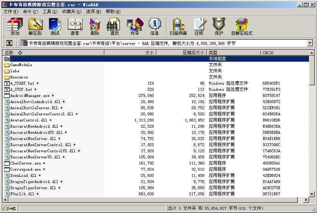Open the Commands (命令) menu

pos(30,12)
